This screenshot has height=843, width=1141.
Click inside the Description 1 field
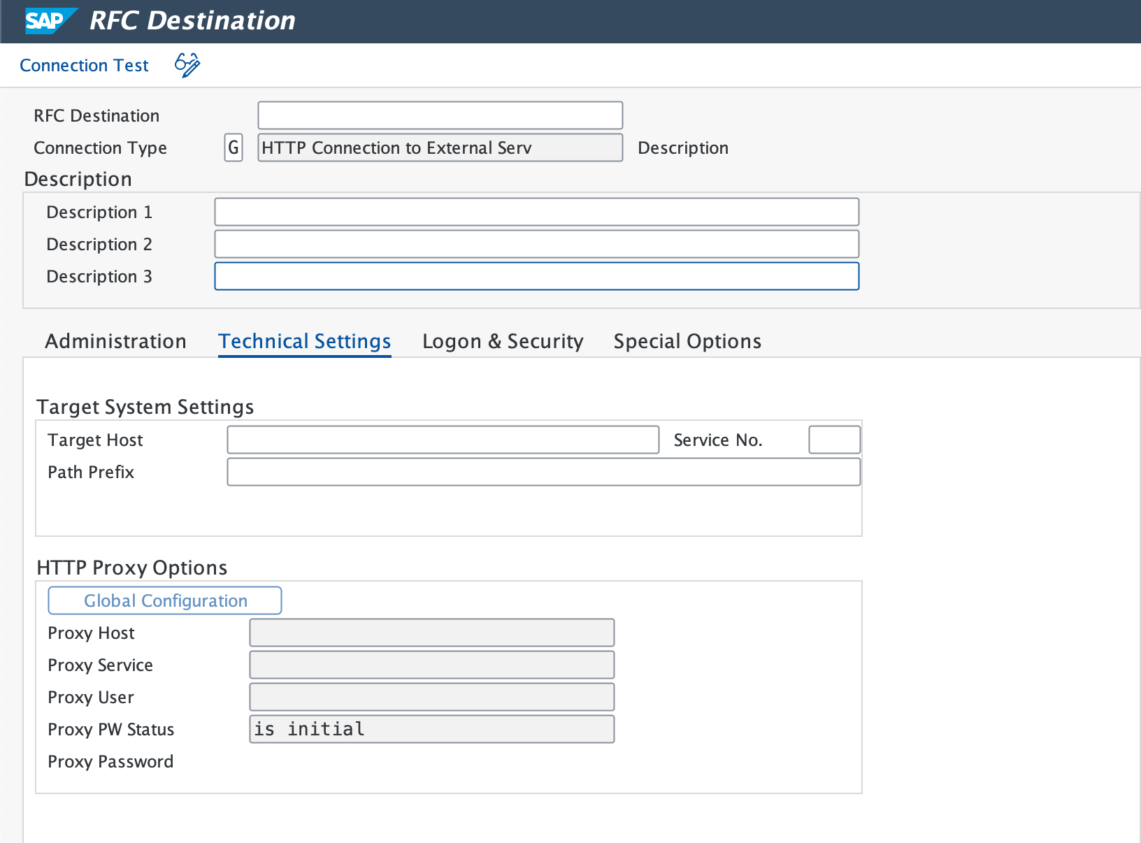point(536,211)
